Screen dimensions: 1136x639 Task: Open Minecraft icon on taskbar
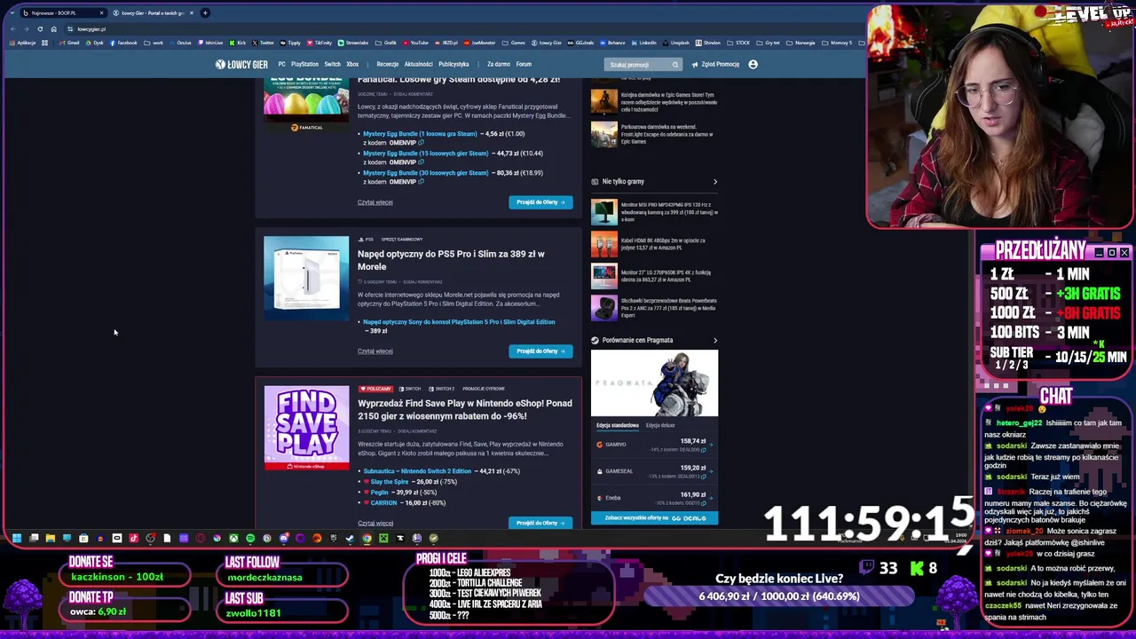383,538
